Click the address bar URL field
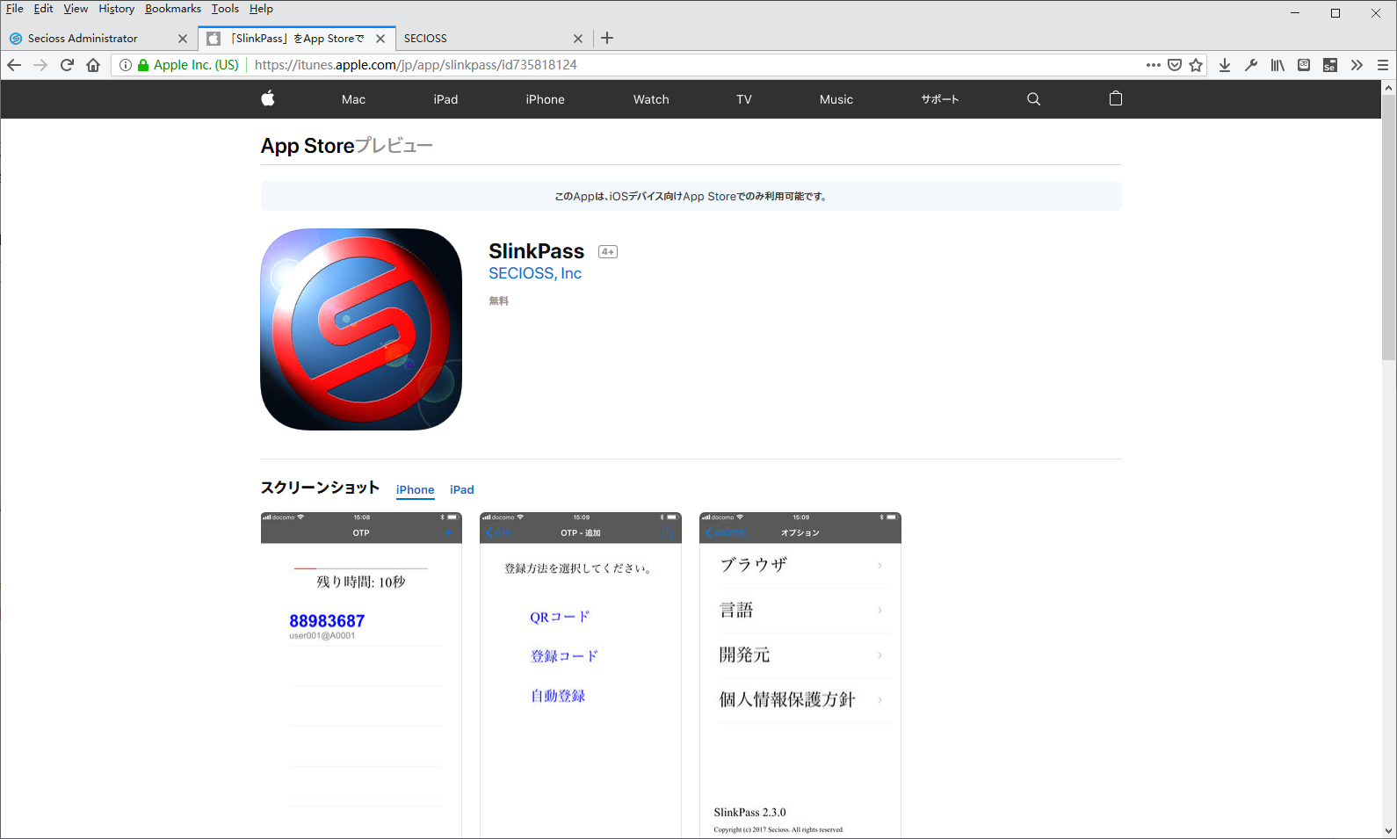Image resolution: width=1397 pixels, height=839 pixels. pyautogui.click(x=615, y=65)
